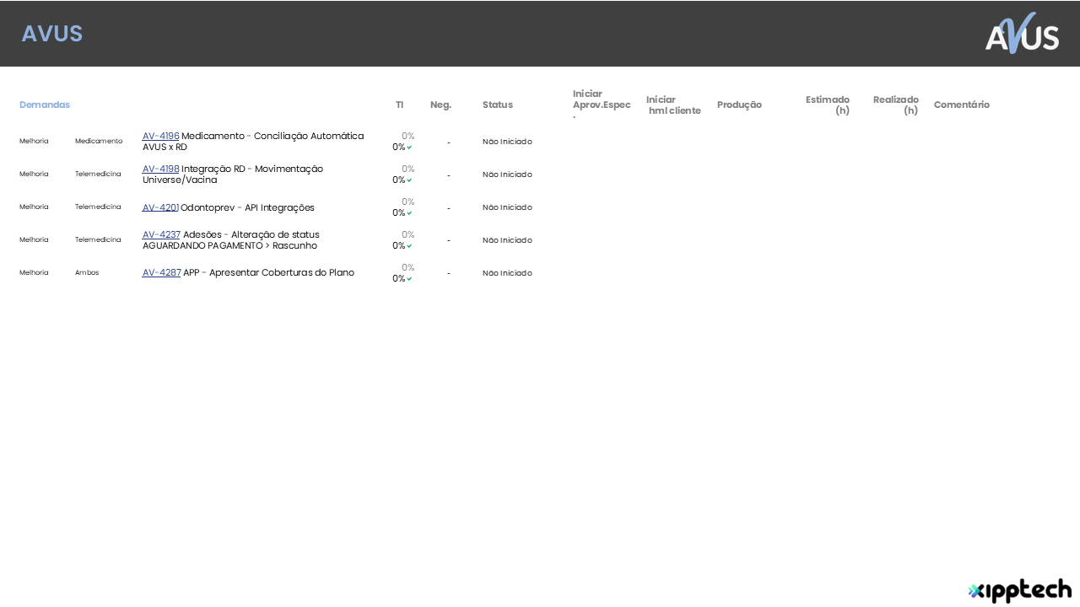Open the AV-4198 issue link
Screen dimensions: 1080x607
coord(160,169)
